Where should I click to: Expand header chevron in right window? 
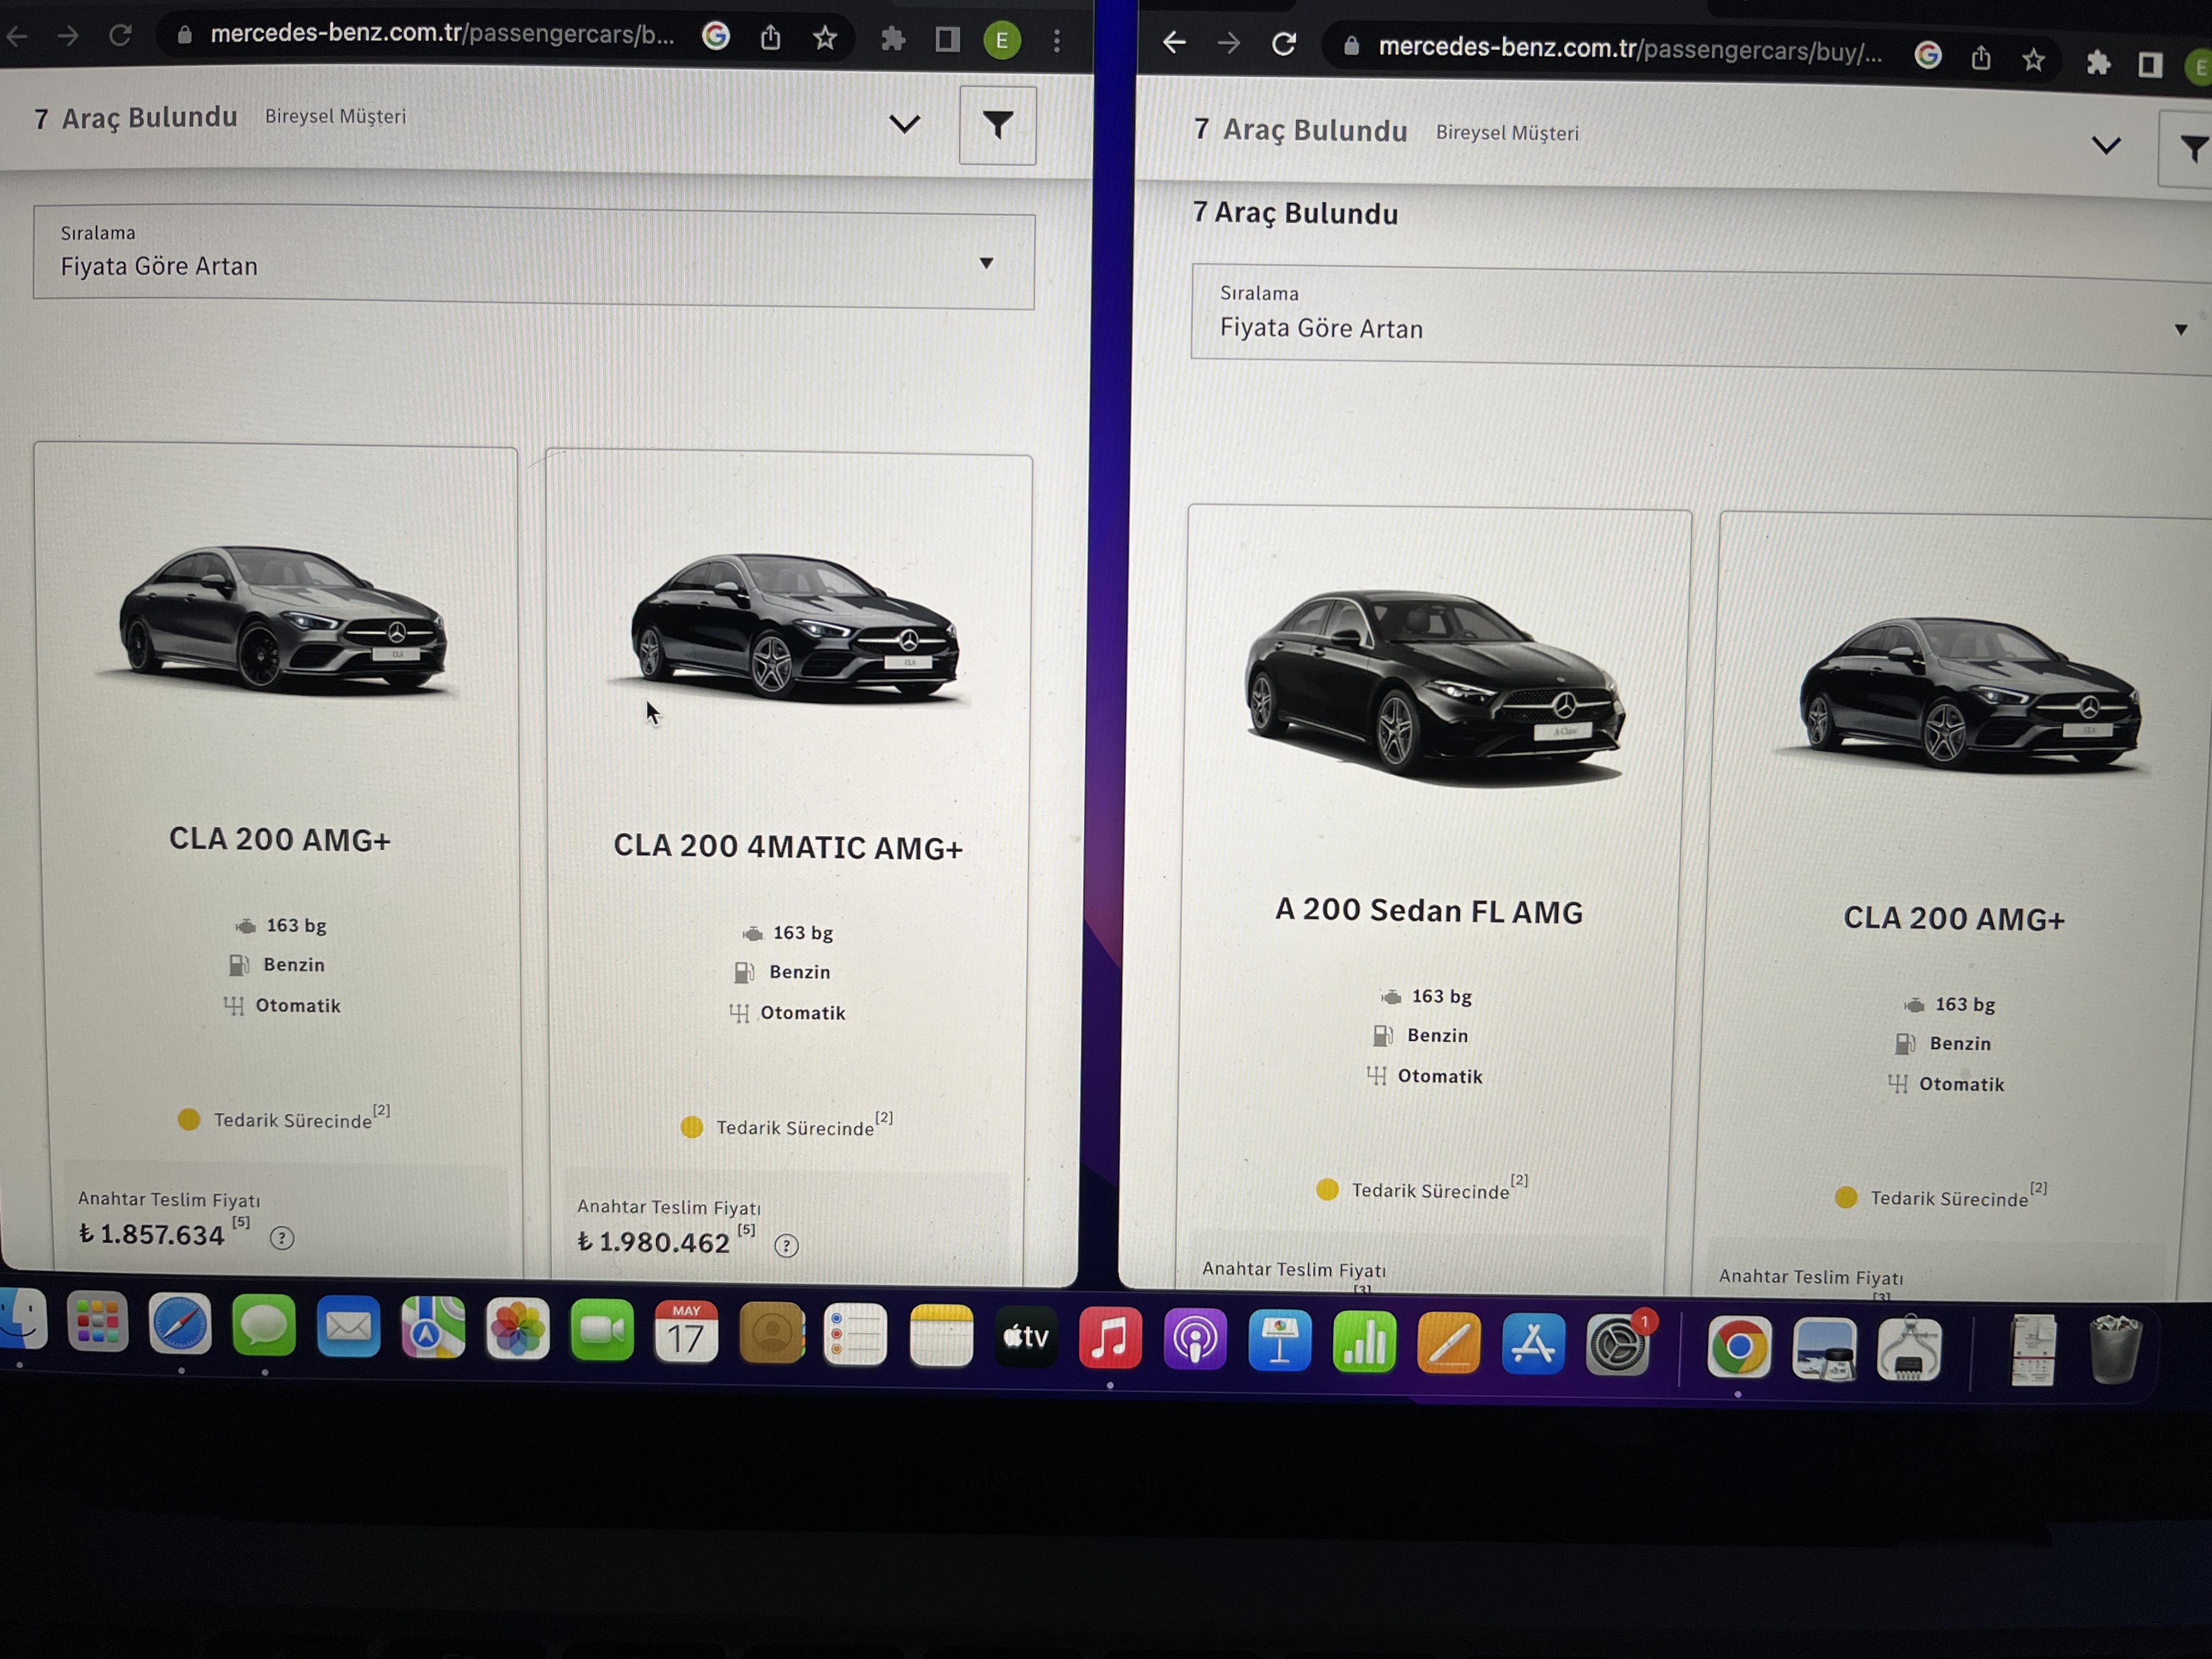(x=2106, y=146)
